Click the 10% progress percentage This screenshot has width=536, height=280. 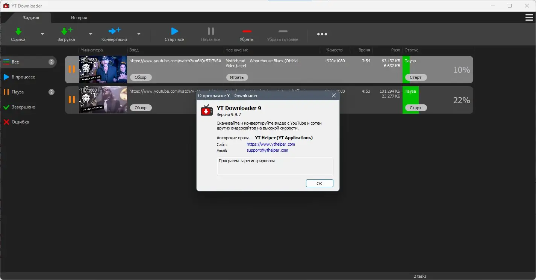point(462,70)
